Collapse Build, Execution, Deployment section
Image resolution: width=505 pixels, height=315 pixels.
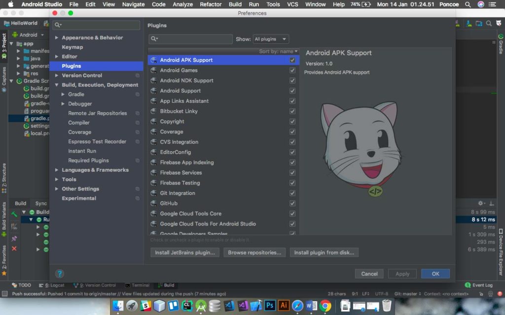[57, 85]
